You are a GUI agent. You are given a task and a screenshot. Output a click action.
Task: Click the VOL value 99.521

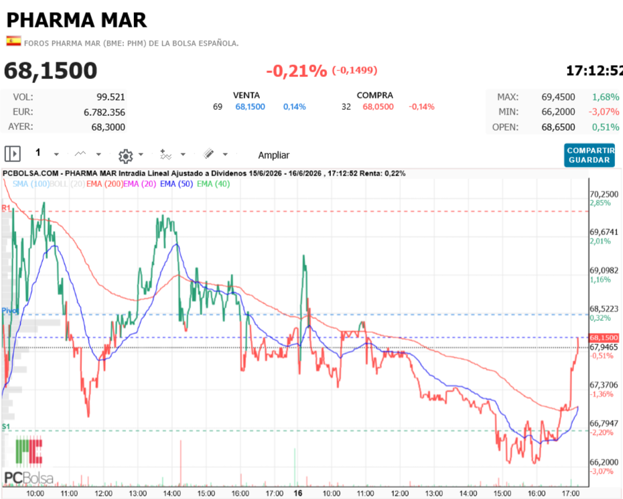pos(111,97)
